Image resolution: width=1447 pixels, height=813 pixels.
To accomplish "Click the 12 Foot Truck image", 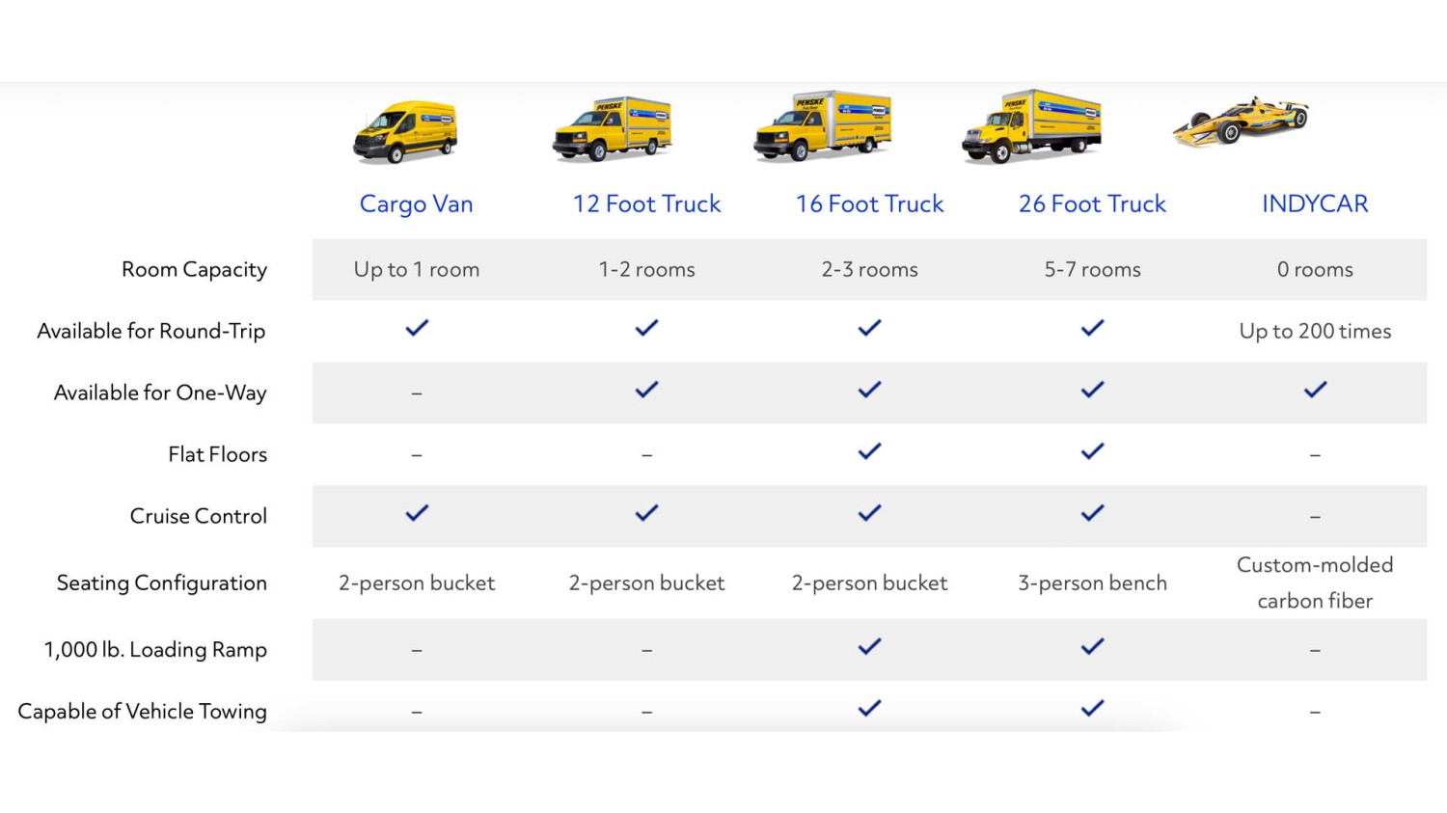I will (x=613, y=128).
